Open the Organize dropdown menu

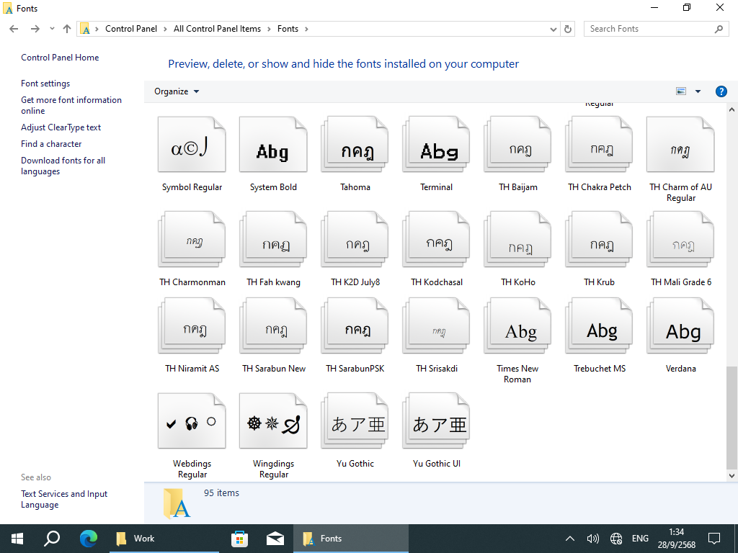point(177,91)
